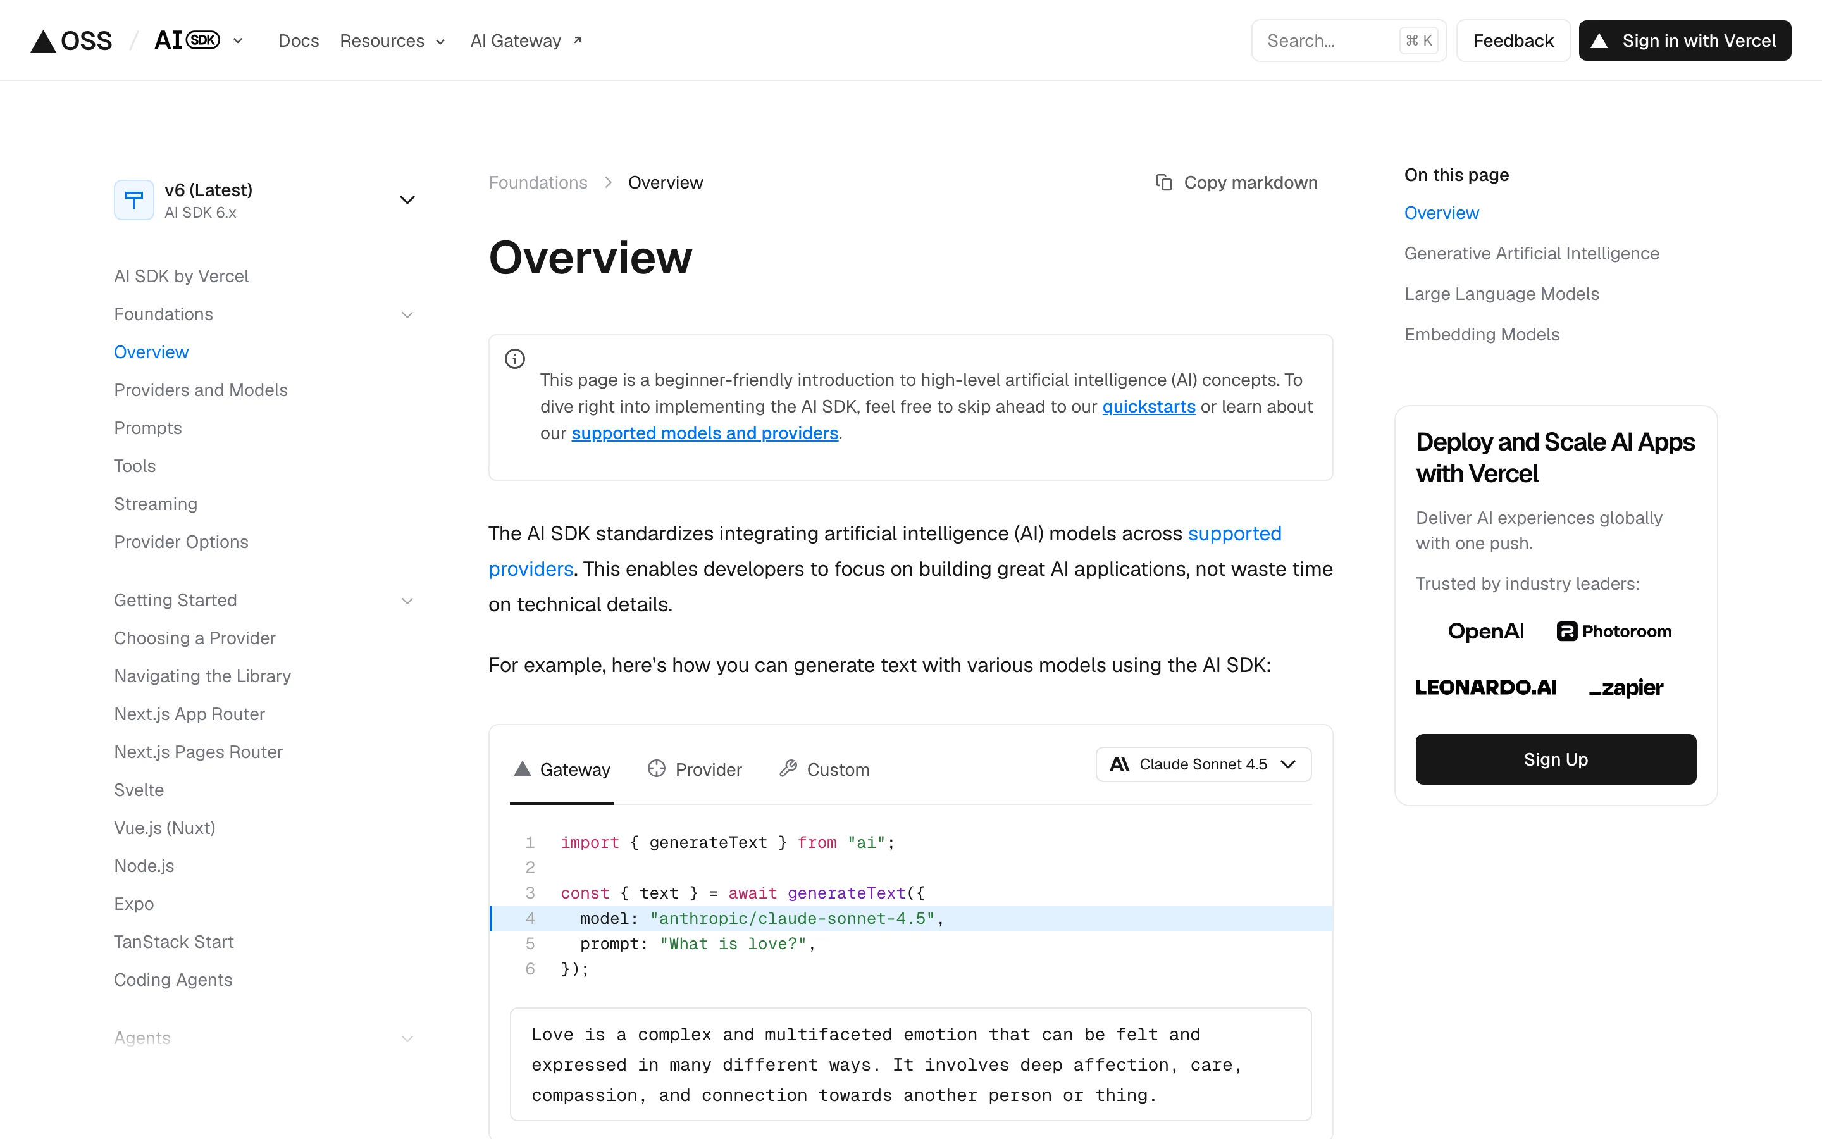
Task: Open the Vue.js (Nuxt) guide
Action: click(x=165, y=828)
